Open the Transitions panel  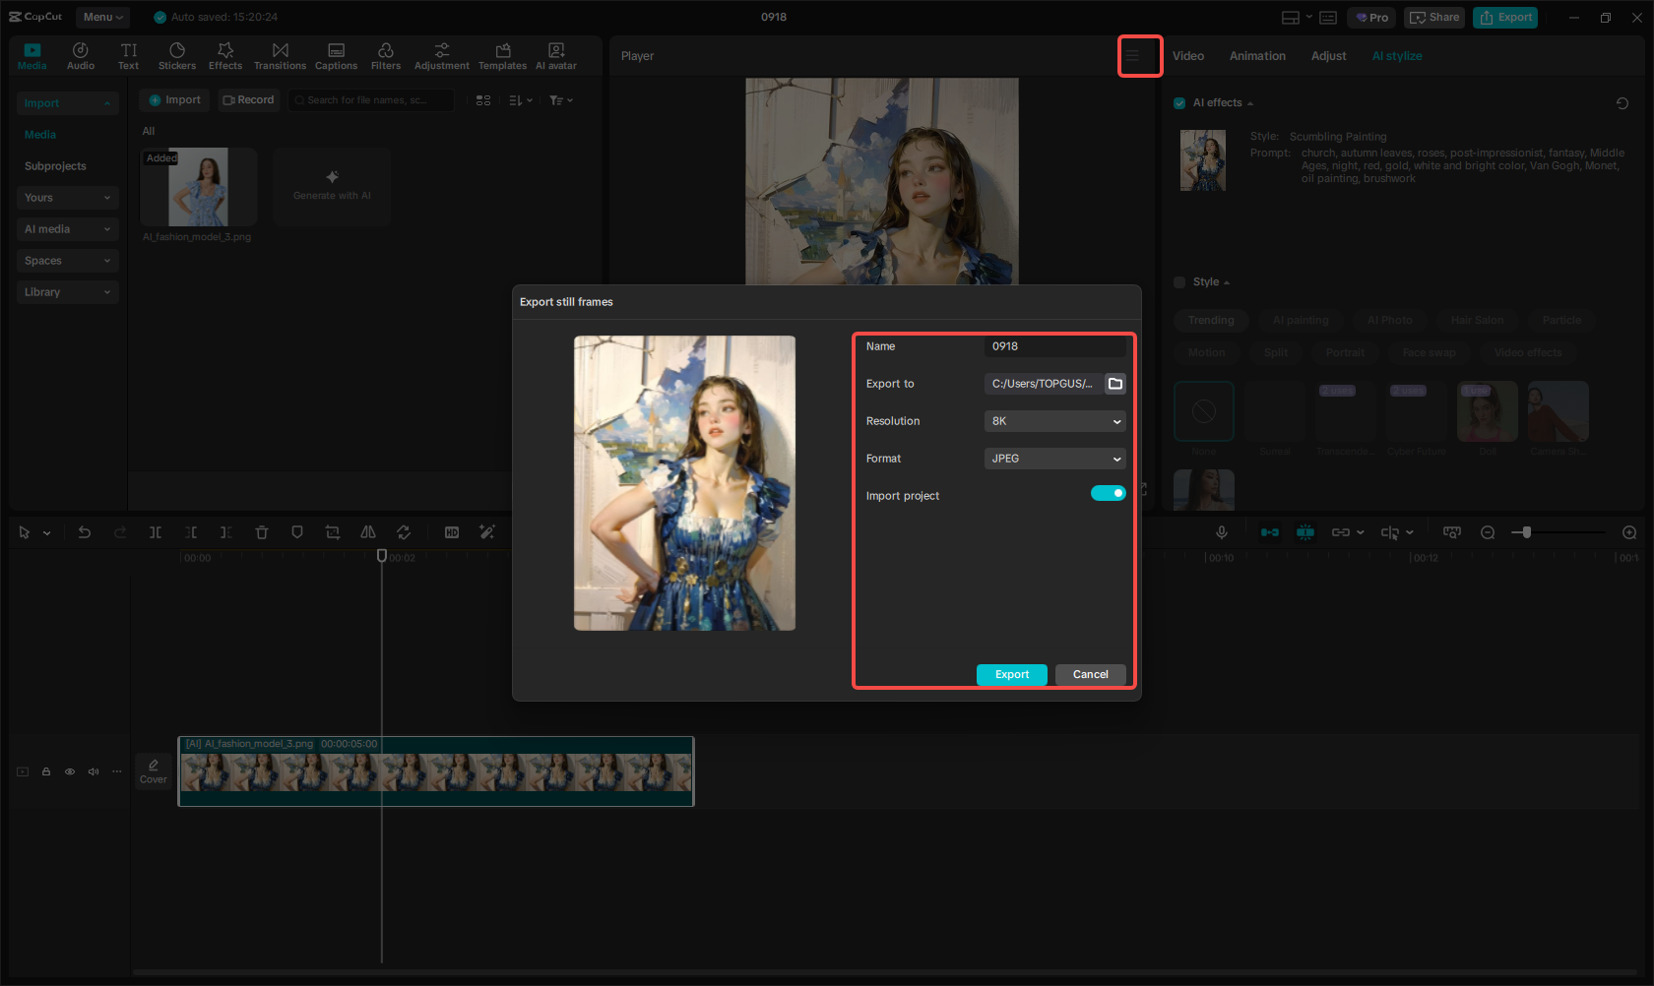[280, 56]
